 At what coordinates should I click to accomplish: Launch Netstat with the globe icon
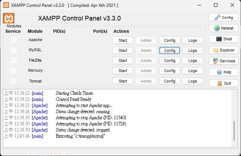click(223, 28)
